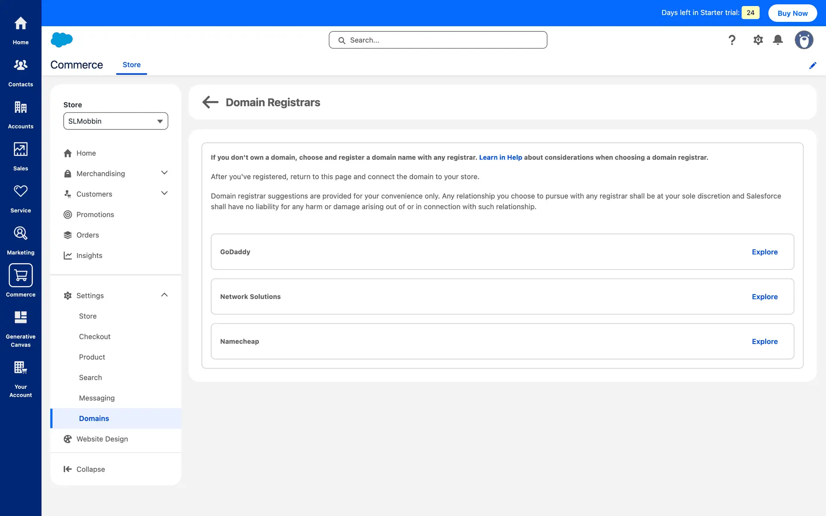This screenshot has height=516, width=826.
Task: Click the pencil edit icon
Action: pos(812,65)
